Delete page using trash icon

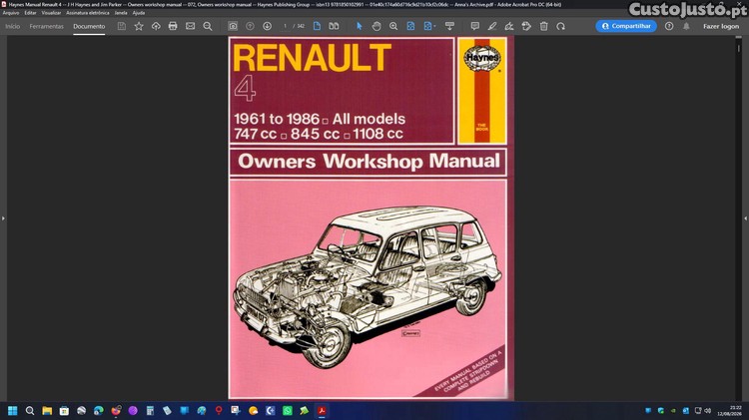tap(543, 26)
